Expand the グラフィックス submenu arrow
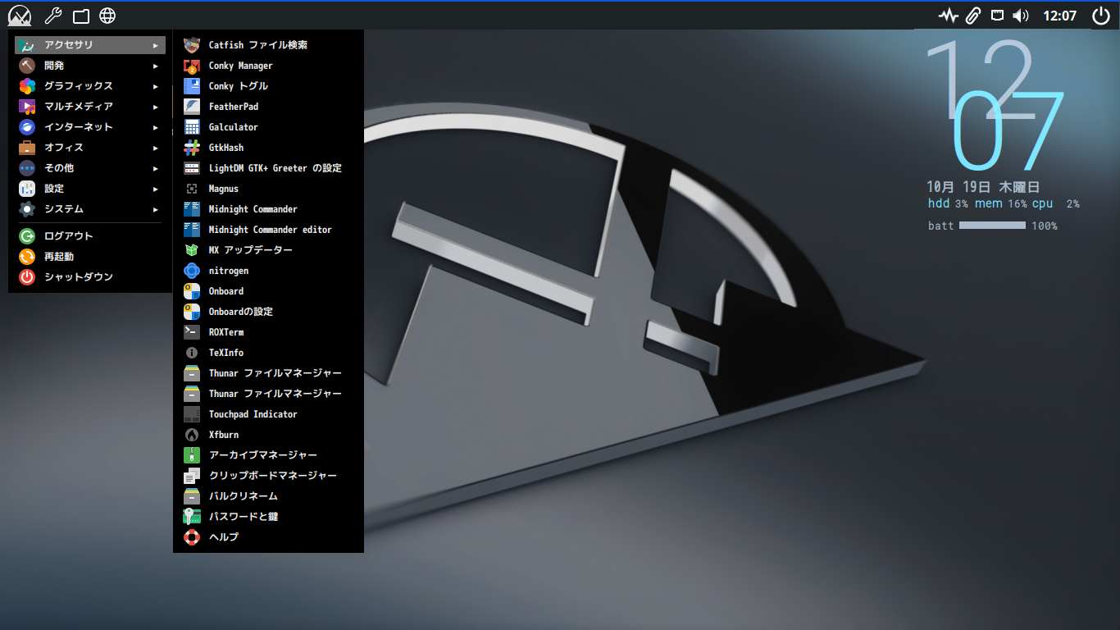 pos(156,86)
